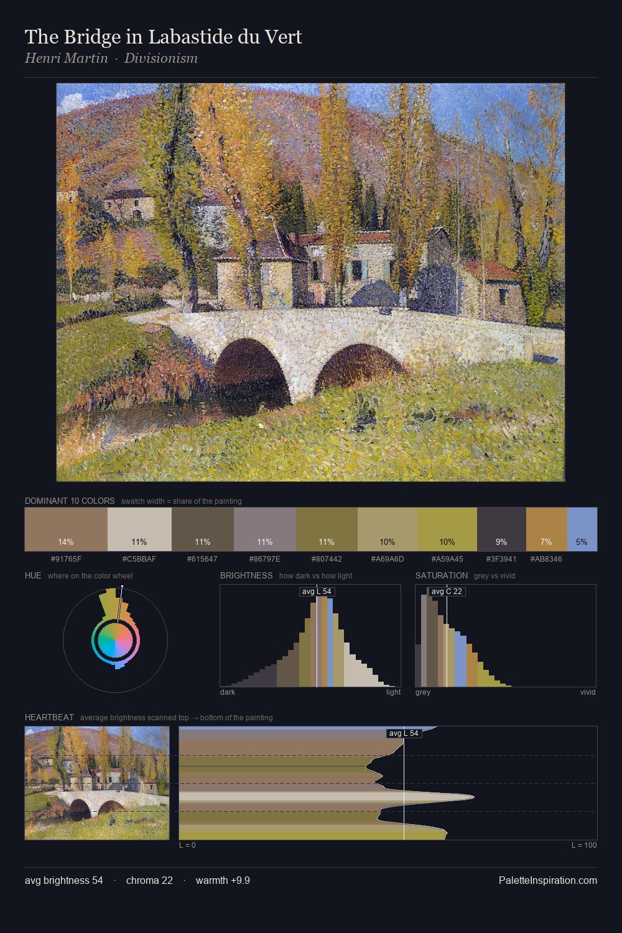Click the SATURATION section heading
Image resolution: width=622 pixels, height=933 pixels.
(x=442, y=575)
